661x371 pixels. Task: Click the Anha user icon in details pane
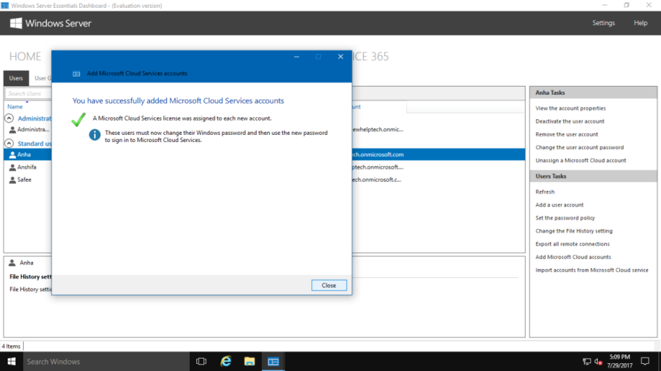click(x=12, y=263)
